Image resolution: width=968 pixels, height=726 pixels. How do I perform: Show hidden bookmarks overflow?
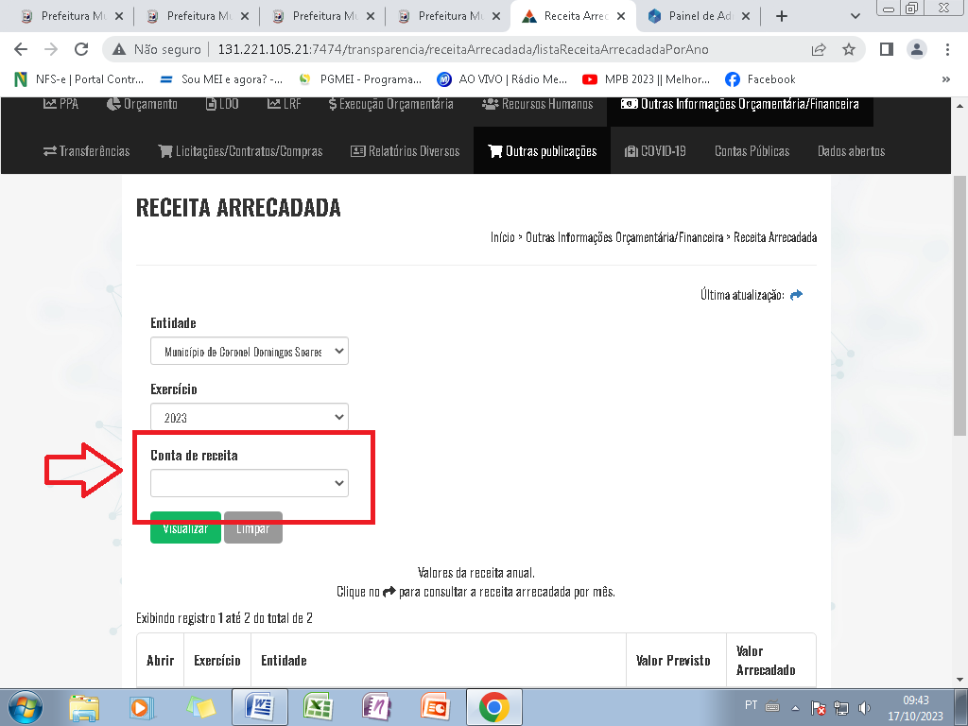click(x=945, y=79)
